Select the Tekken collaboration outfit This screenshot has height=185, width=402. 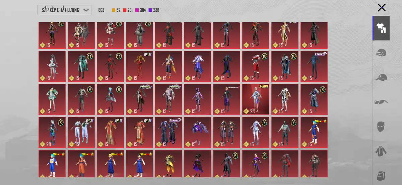226,99
